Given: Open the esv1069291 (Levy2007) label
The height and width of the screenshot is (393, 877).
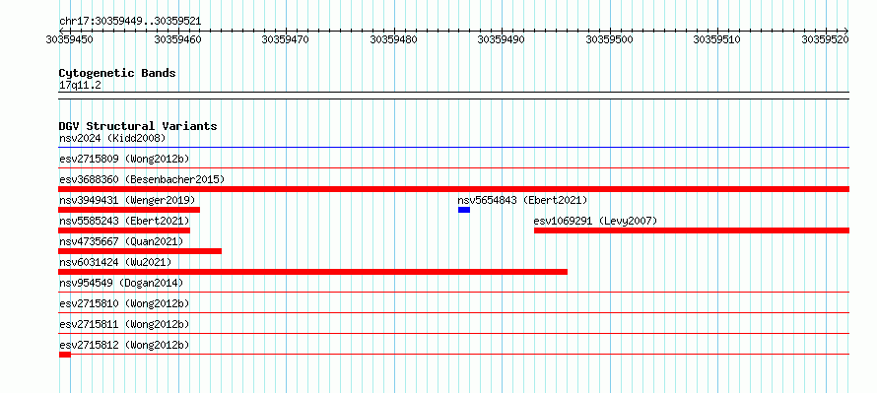Looking at the screenshot, I should tap(595, 221).
